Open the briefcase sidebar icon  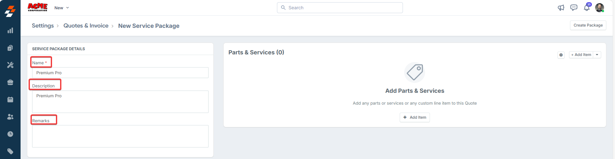tap(10, 82)
